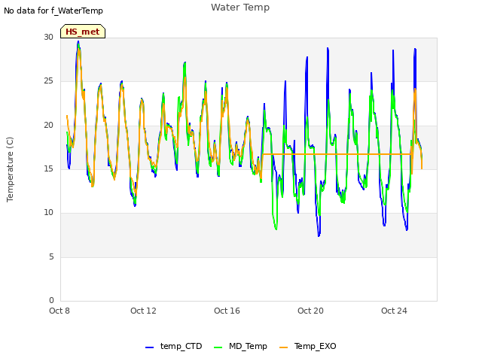
Task: Click the Oct 8 x-axis label
Action: (59, 311)
